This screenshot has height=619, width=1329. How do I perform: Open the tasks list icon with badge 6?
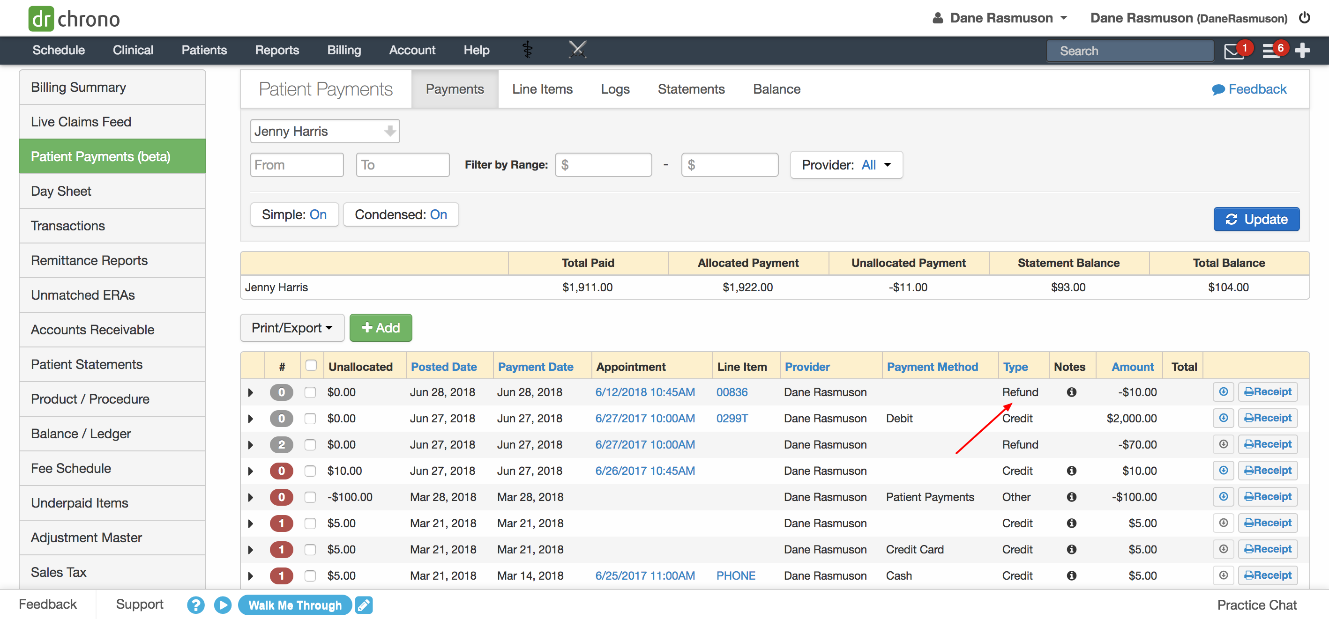coord(1271,51)
